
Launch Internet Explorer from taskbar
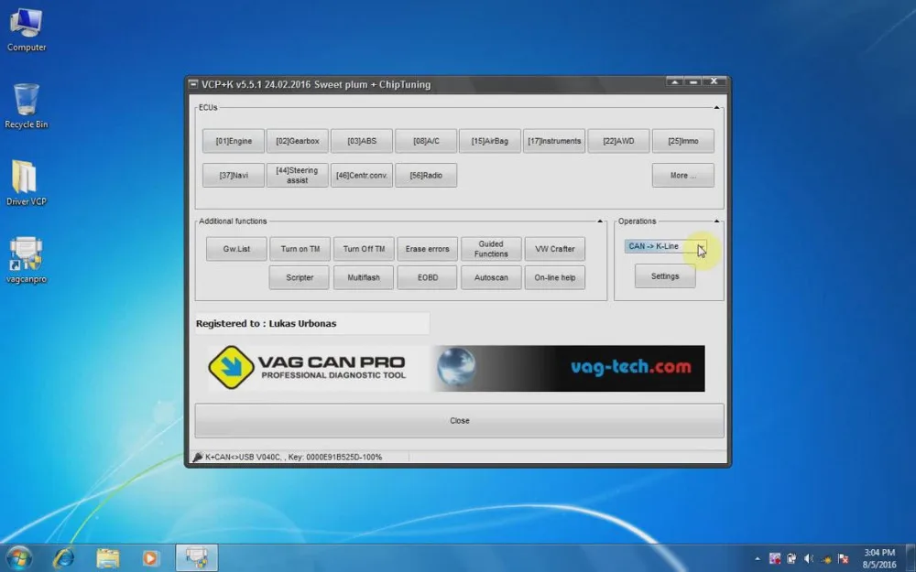click(x=63, y=558)
